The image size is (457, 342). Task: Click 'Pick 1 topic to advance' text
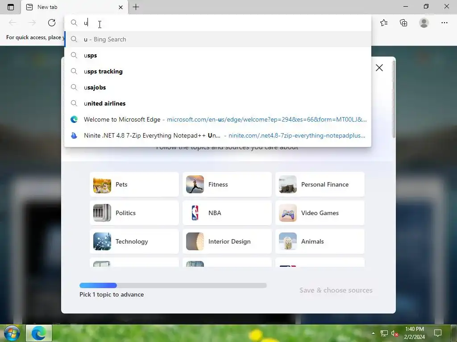click(112, 294)
